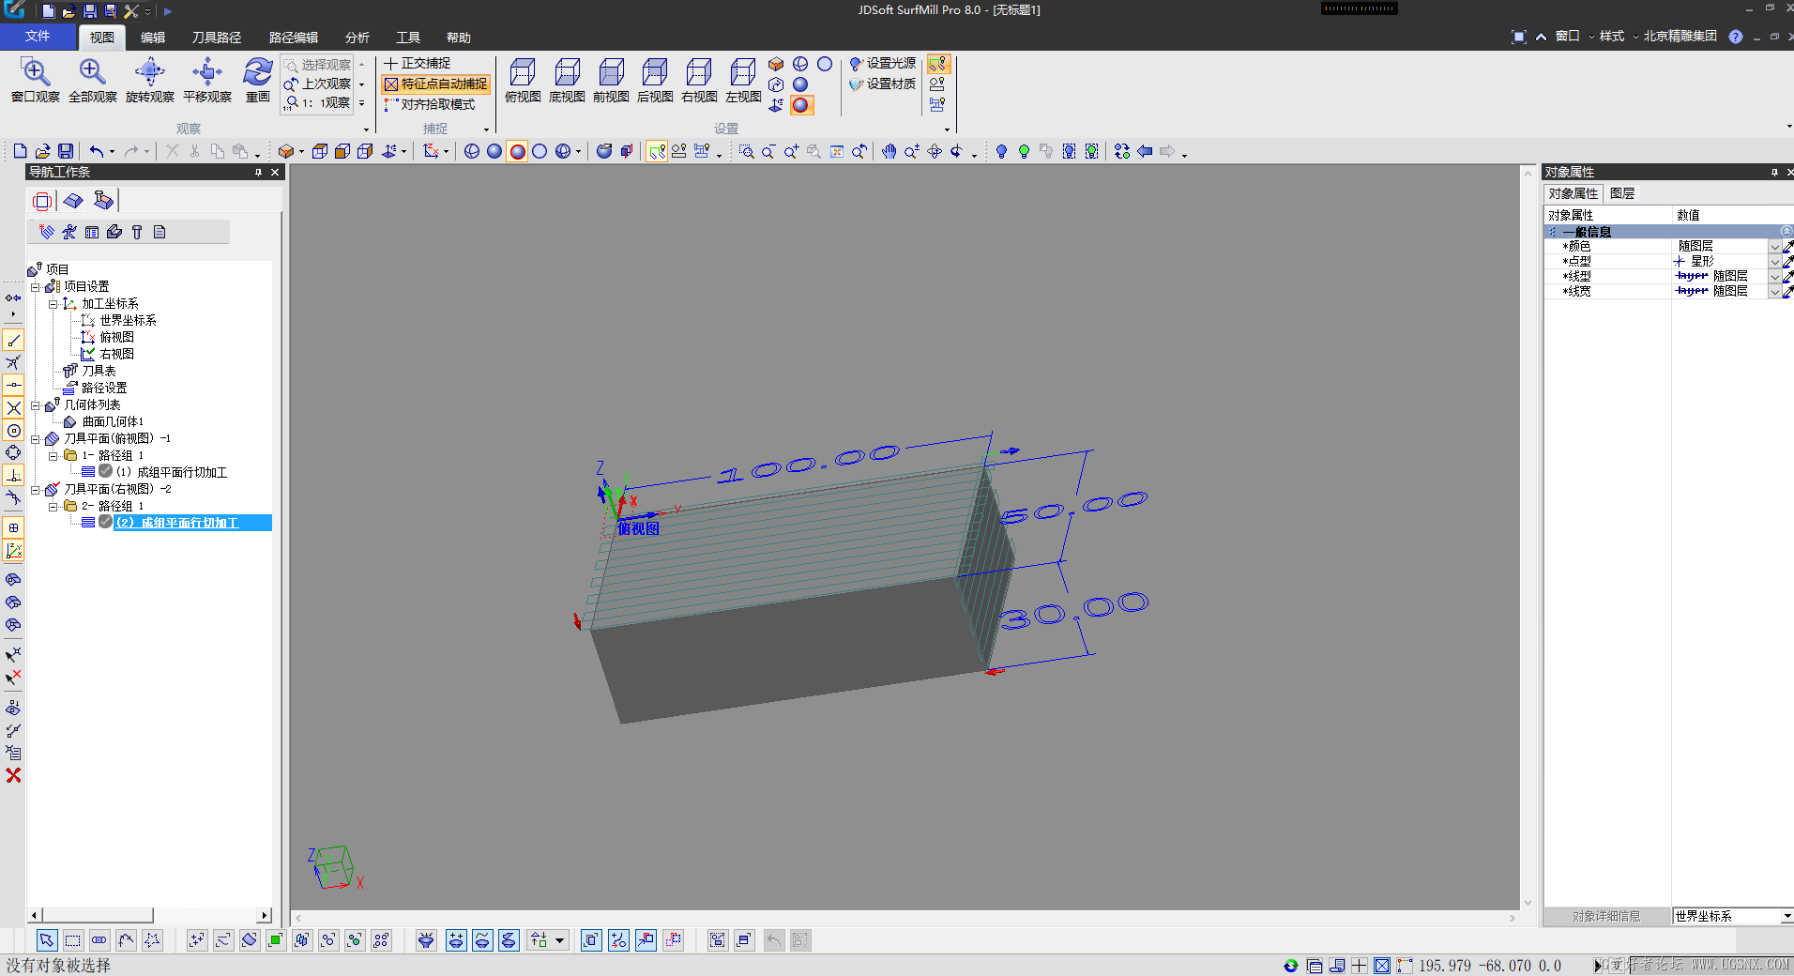Viewport: 1794px width, 976px height.
Task: Click the circle center snap icon on left sidebar
Action: [x=13, y=431]
